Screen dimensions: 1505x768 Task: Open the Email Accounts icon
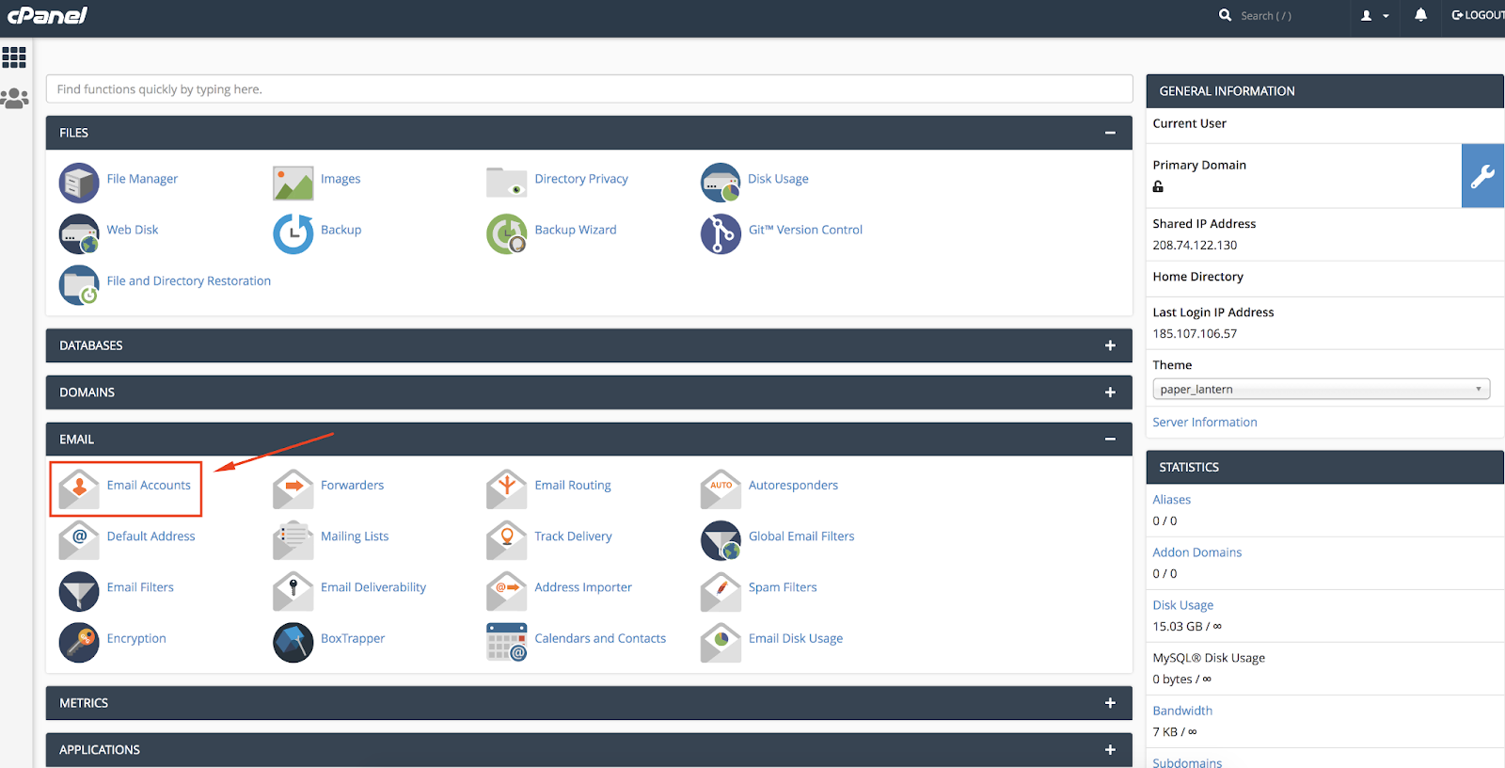[79, 489]
